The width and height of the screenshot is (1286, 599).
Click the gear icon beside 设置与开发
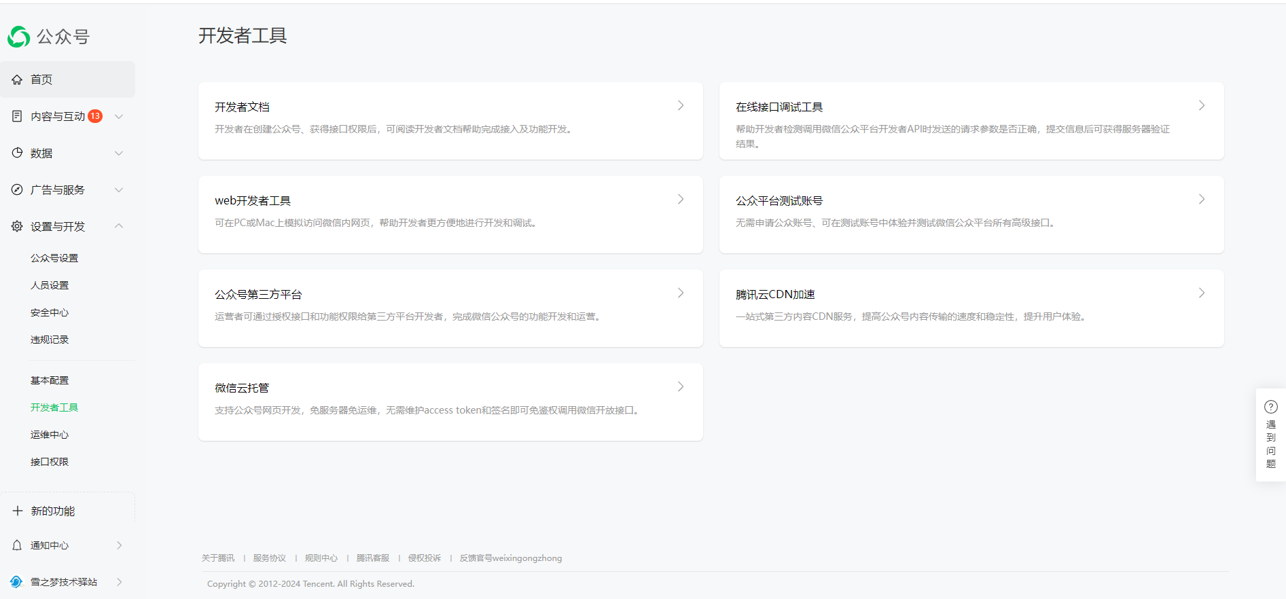17,226
